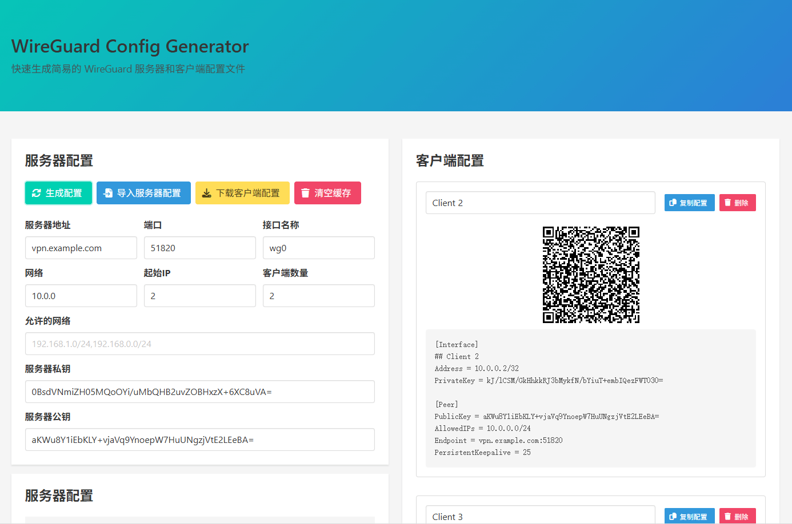Select the 接口名称 field showing wg0
Screen dimensions: 792x524
pyautogui.click(x=318, y=248)
